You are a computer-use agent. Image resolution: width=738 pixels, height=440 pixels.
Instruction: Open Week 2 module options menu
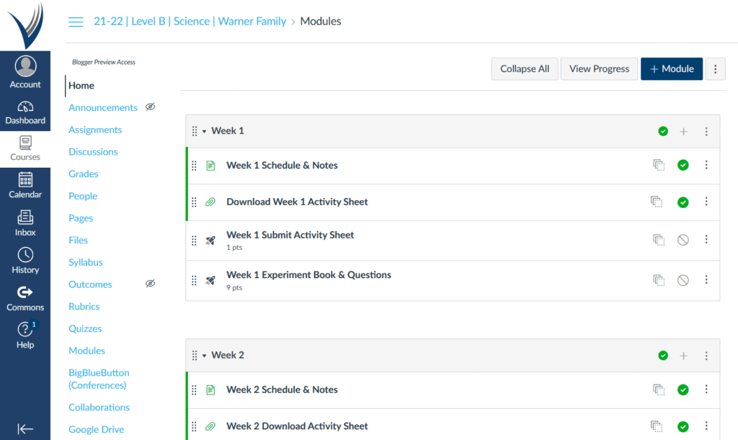tap(706, 356)
